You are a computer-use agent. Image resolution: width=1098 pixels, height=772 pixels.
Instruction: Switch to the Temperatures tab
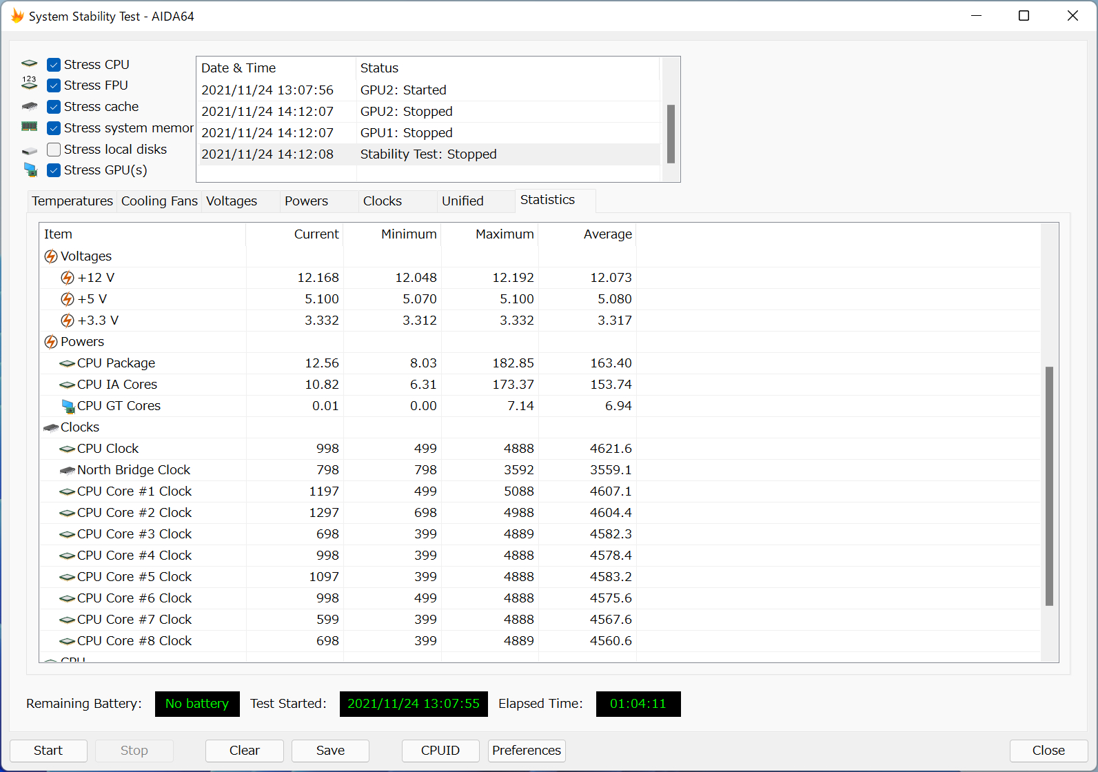coord(72,201)
